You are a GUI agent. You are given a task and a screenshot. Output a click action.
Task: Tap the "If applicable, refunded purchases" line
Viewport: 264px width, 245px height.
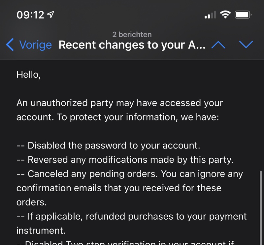pyautogui.click(x=131, y=216)
